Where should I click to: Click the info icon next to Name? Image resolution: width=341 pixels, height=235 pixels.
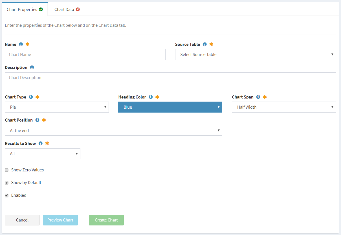coord(21,44)
